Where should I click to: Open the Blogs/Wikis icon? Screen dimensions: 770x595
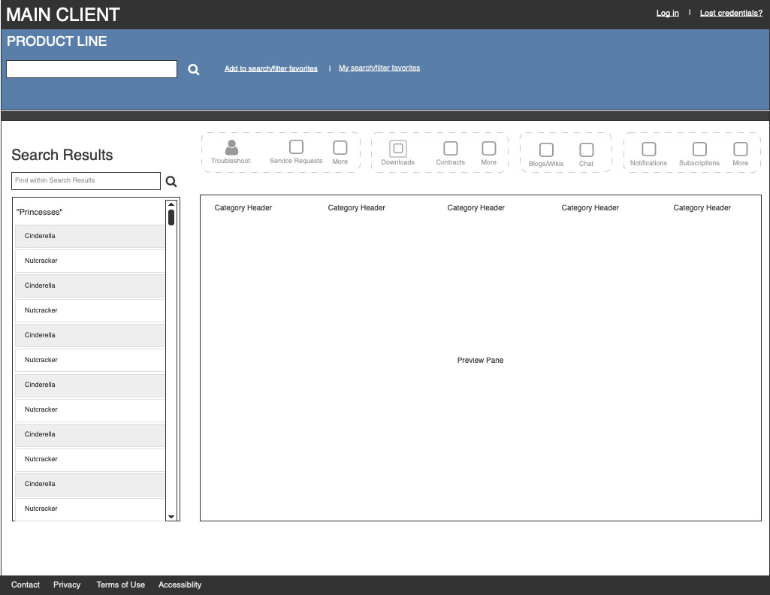pos(546,150)
